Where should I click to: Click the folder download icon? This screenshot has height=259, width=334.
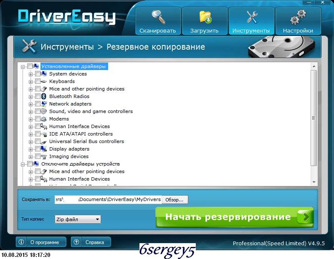[x=205, y=17]
